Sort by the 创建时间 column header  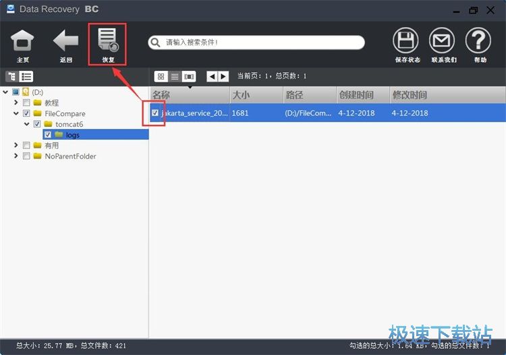click(x=364, y=95)
